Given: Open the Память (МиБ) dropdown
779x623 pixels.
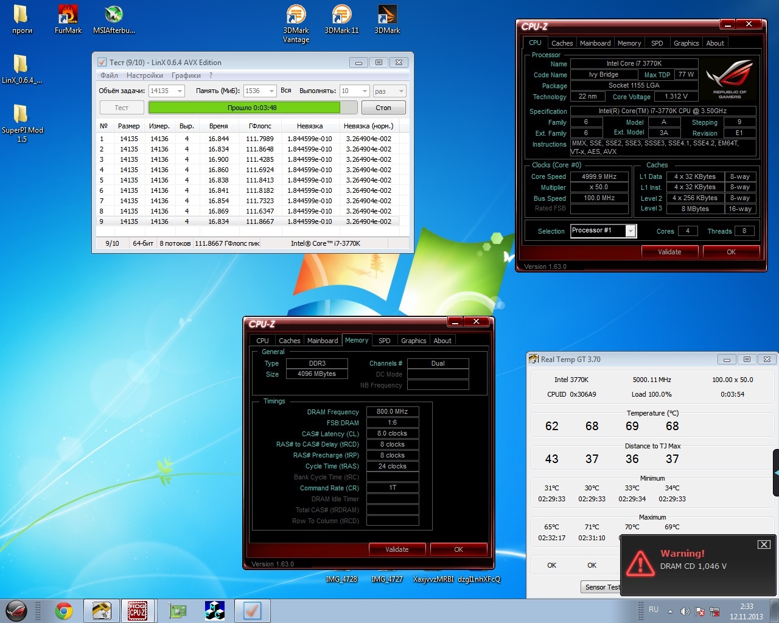Looking at the screenshot, I should pyautogui.click(x=271, y=91).
